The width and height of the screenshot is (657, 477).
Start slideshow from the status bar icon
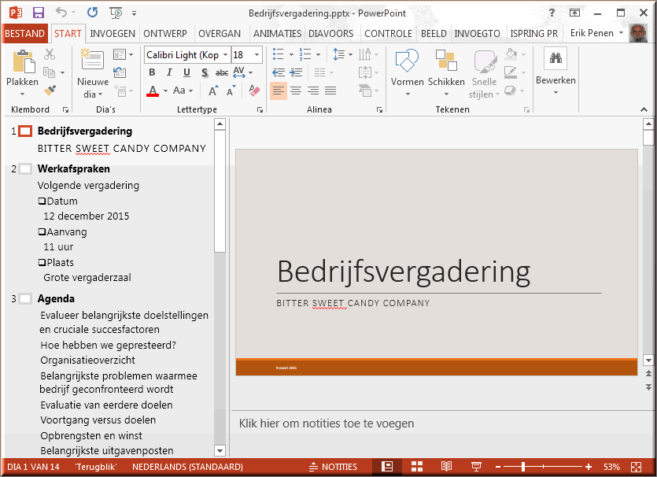476,467
